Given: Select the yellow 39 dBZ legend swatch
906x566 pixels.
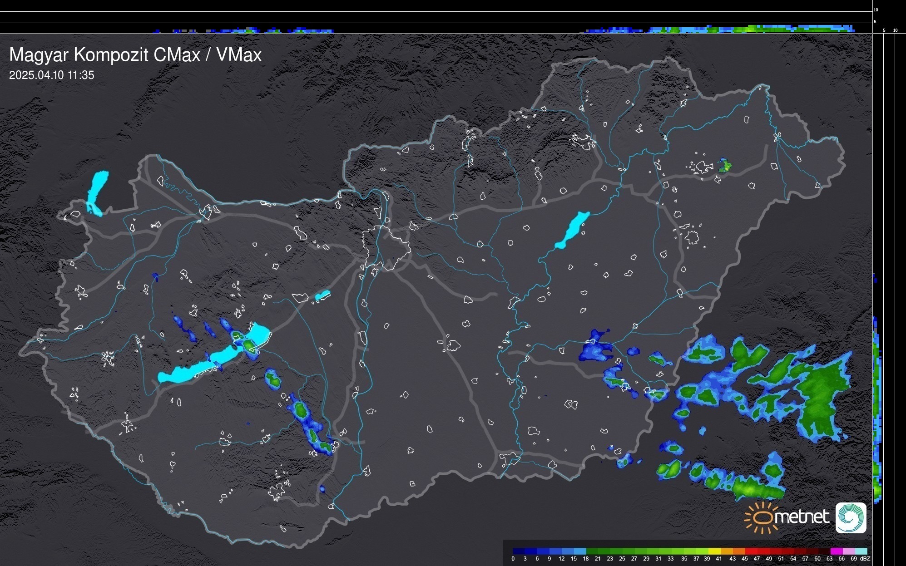Looking at the screenshot, I should (714, 551).
